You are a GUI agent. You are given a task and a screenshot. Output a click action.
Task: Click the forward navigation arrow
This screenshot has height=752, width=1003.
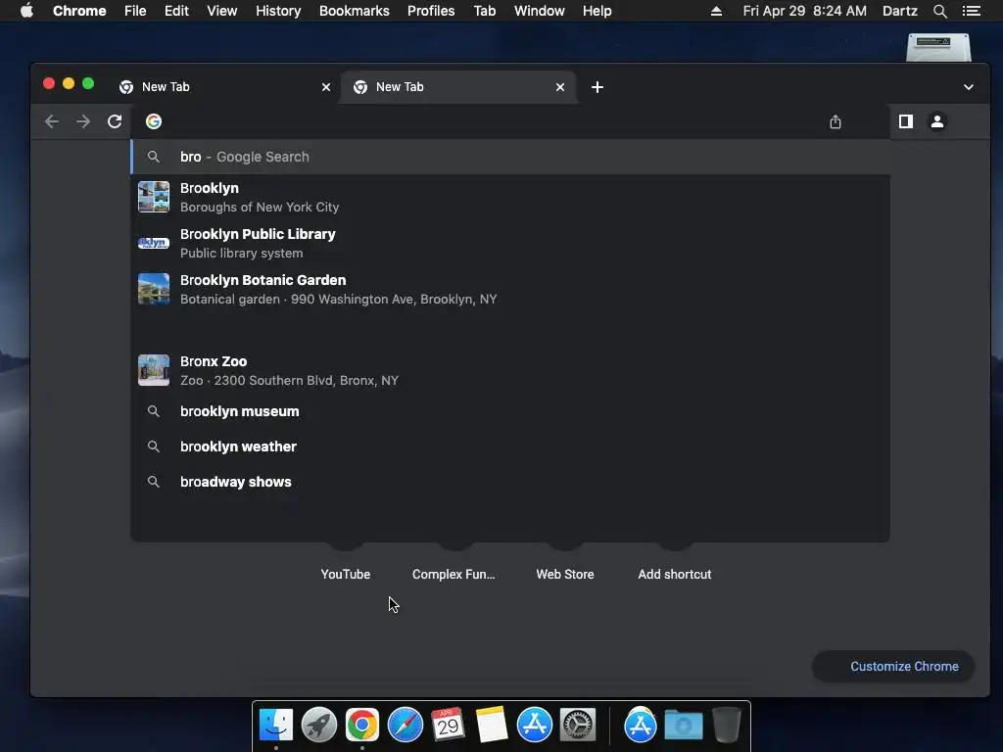click(83, 121)
